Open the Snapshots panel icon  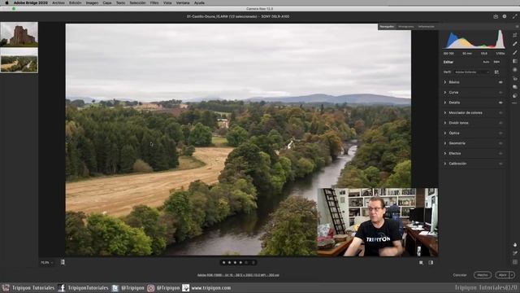pos(514,87)
